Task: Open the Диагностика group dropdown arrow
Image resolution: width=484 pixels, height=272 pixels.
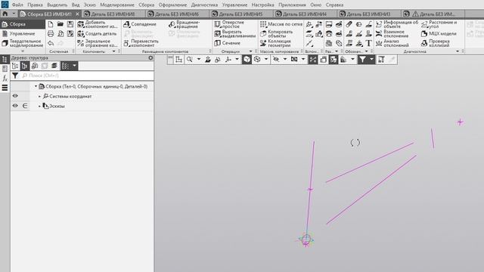Action: [x=458, y=51]
